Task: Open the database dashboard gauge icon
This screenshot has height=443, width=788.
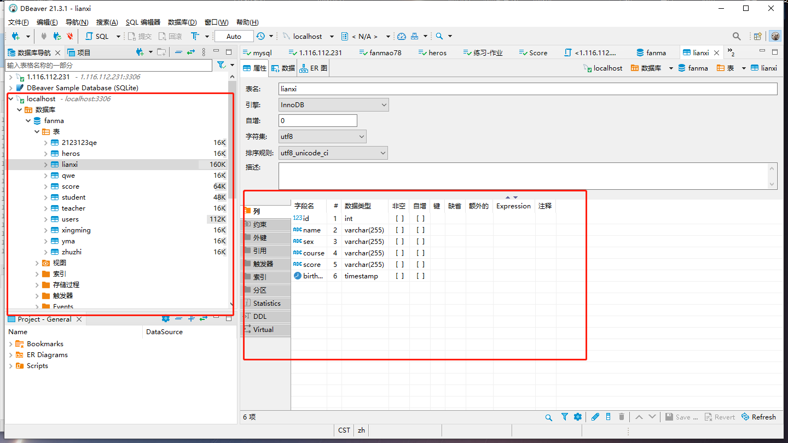Action: [x=402, y=36]
